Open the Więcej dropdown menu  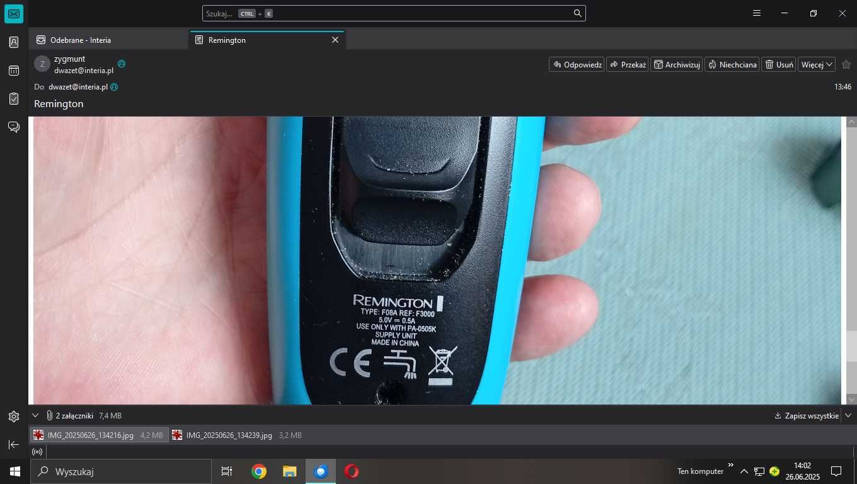(817, 64)
